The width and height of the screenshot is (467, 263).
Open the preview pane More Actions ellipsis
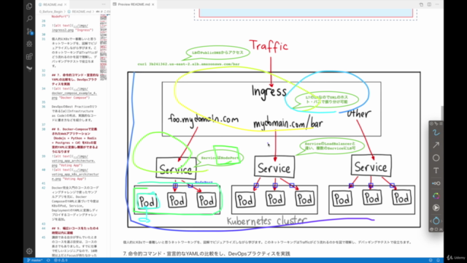(x=437, y=4)
